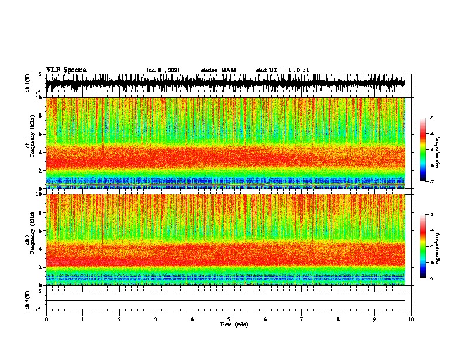
Task: Click the ch.1 spectrogram color bar
Action: (423, 150)
